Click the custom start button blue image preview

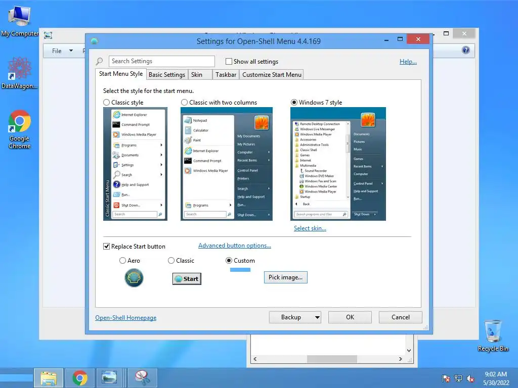point(240,270)
